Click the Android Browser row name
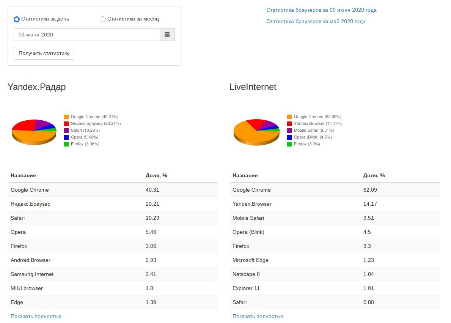This screenshot has width=451, height=323. click(30, 260)
